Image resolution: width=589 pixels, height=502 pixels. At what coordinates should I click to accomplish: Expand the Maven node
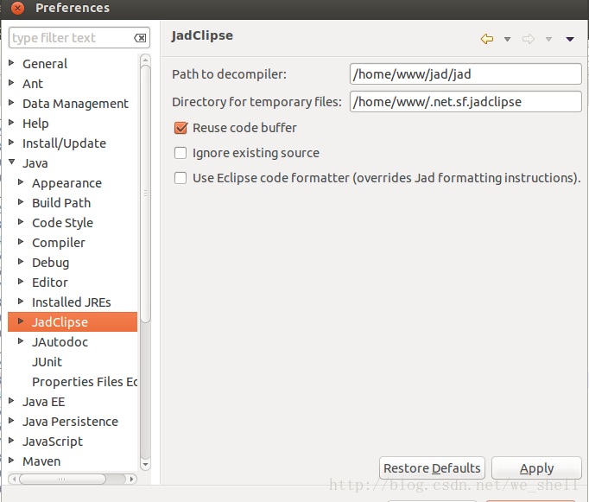point(11,461)
